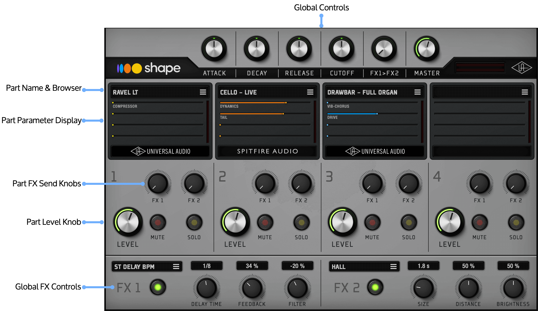Click the Cello DYNAMICS slider
Screen dimensions: 538x311
[265, 103]
